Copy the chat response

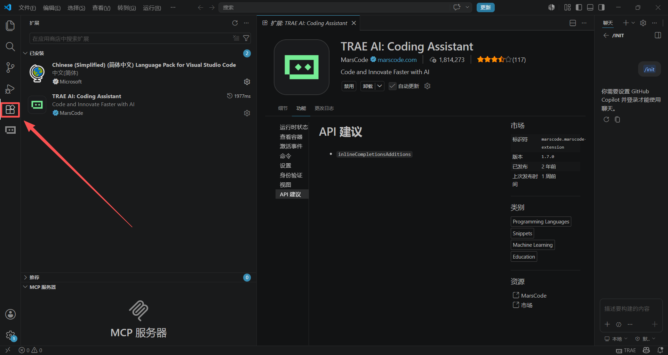(617, 119)
